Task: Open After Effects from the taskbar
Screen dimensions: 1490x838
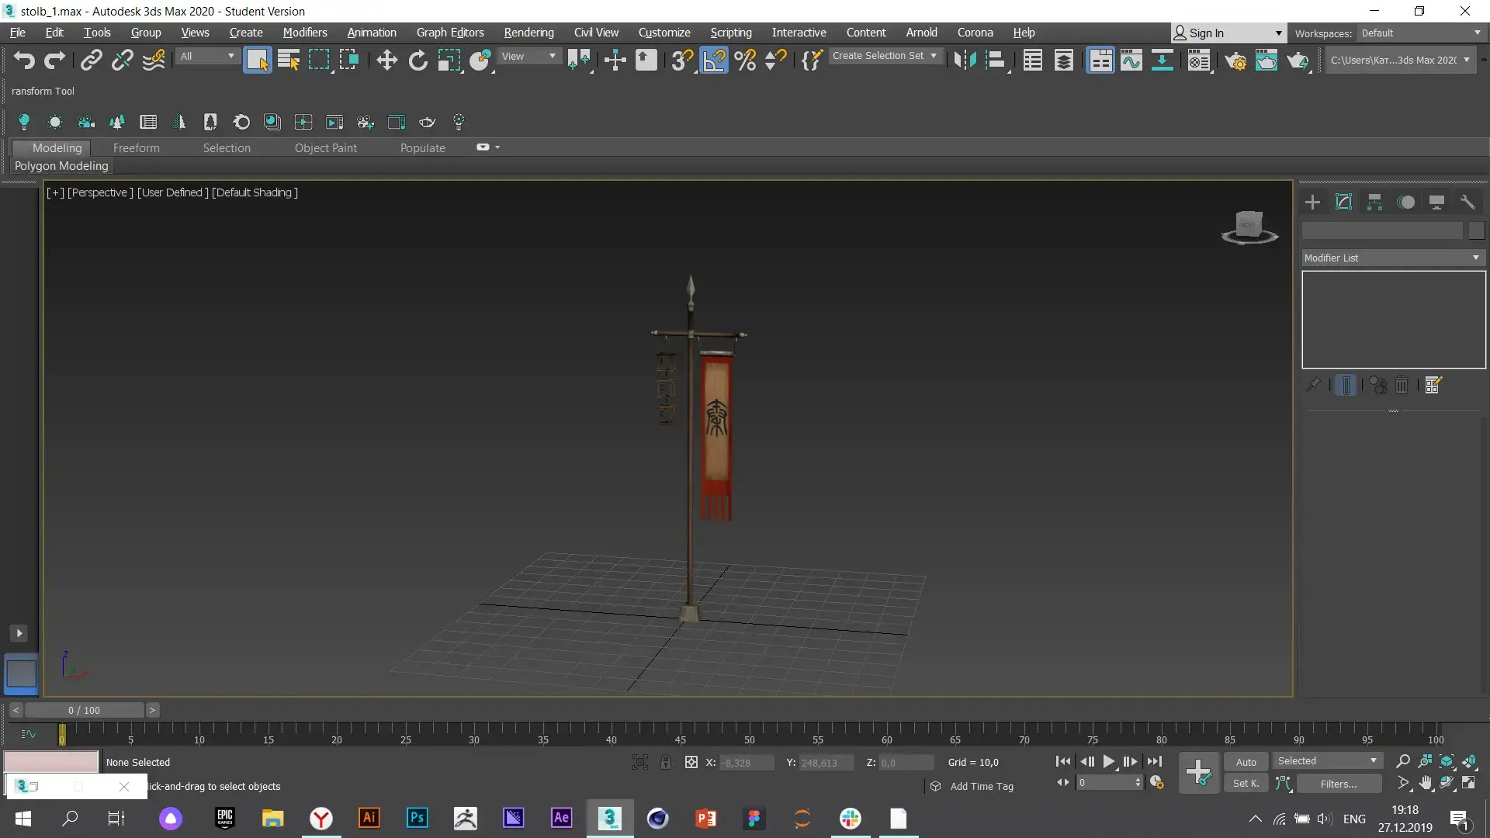Action: [561, 818]
